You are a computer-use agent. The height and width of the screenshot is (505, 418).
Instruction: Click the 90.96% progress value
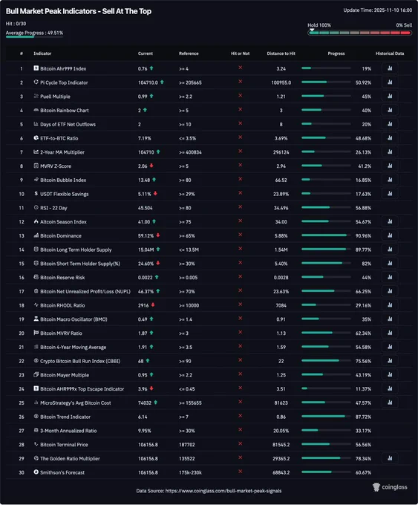tap(363, 235)
